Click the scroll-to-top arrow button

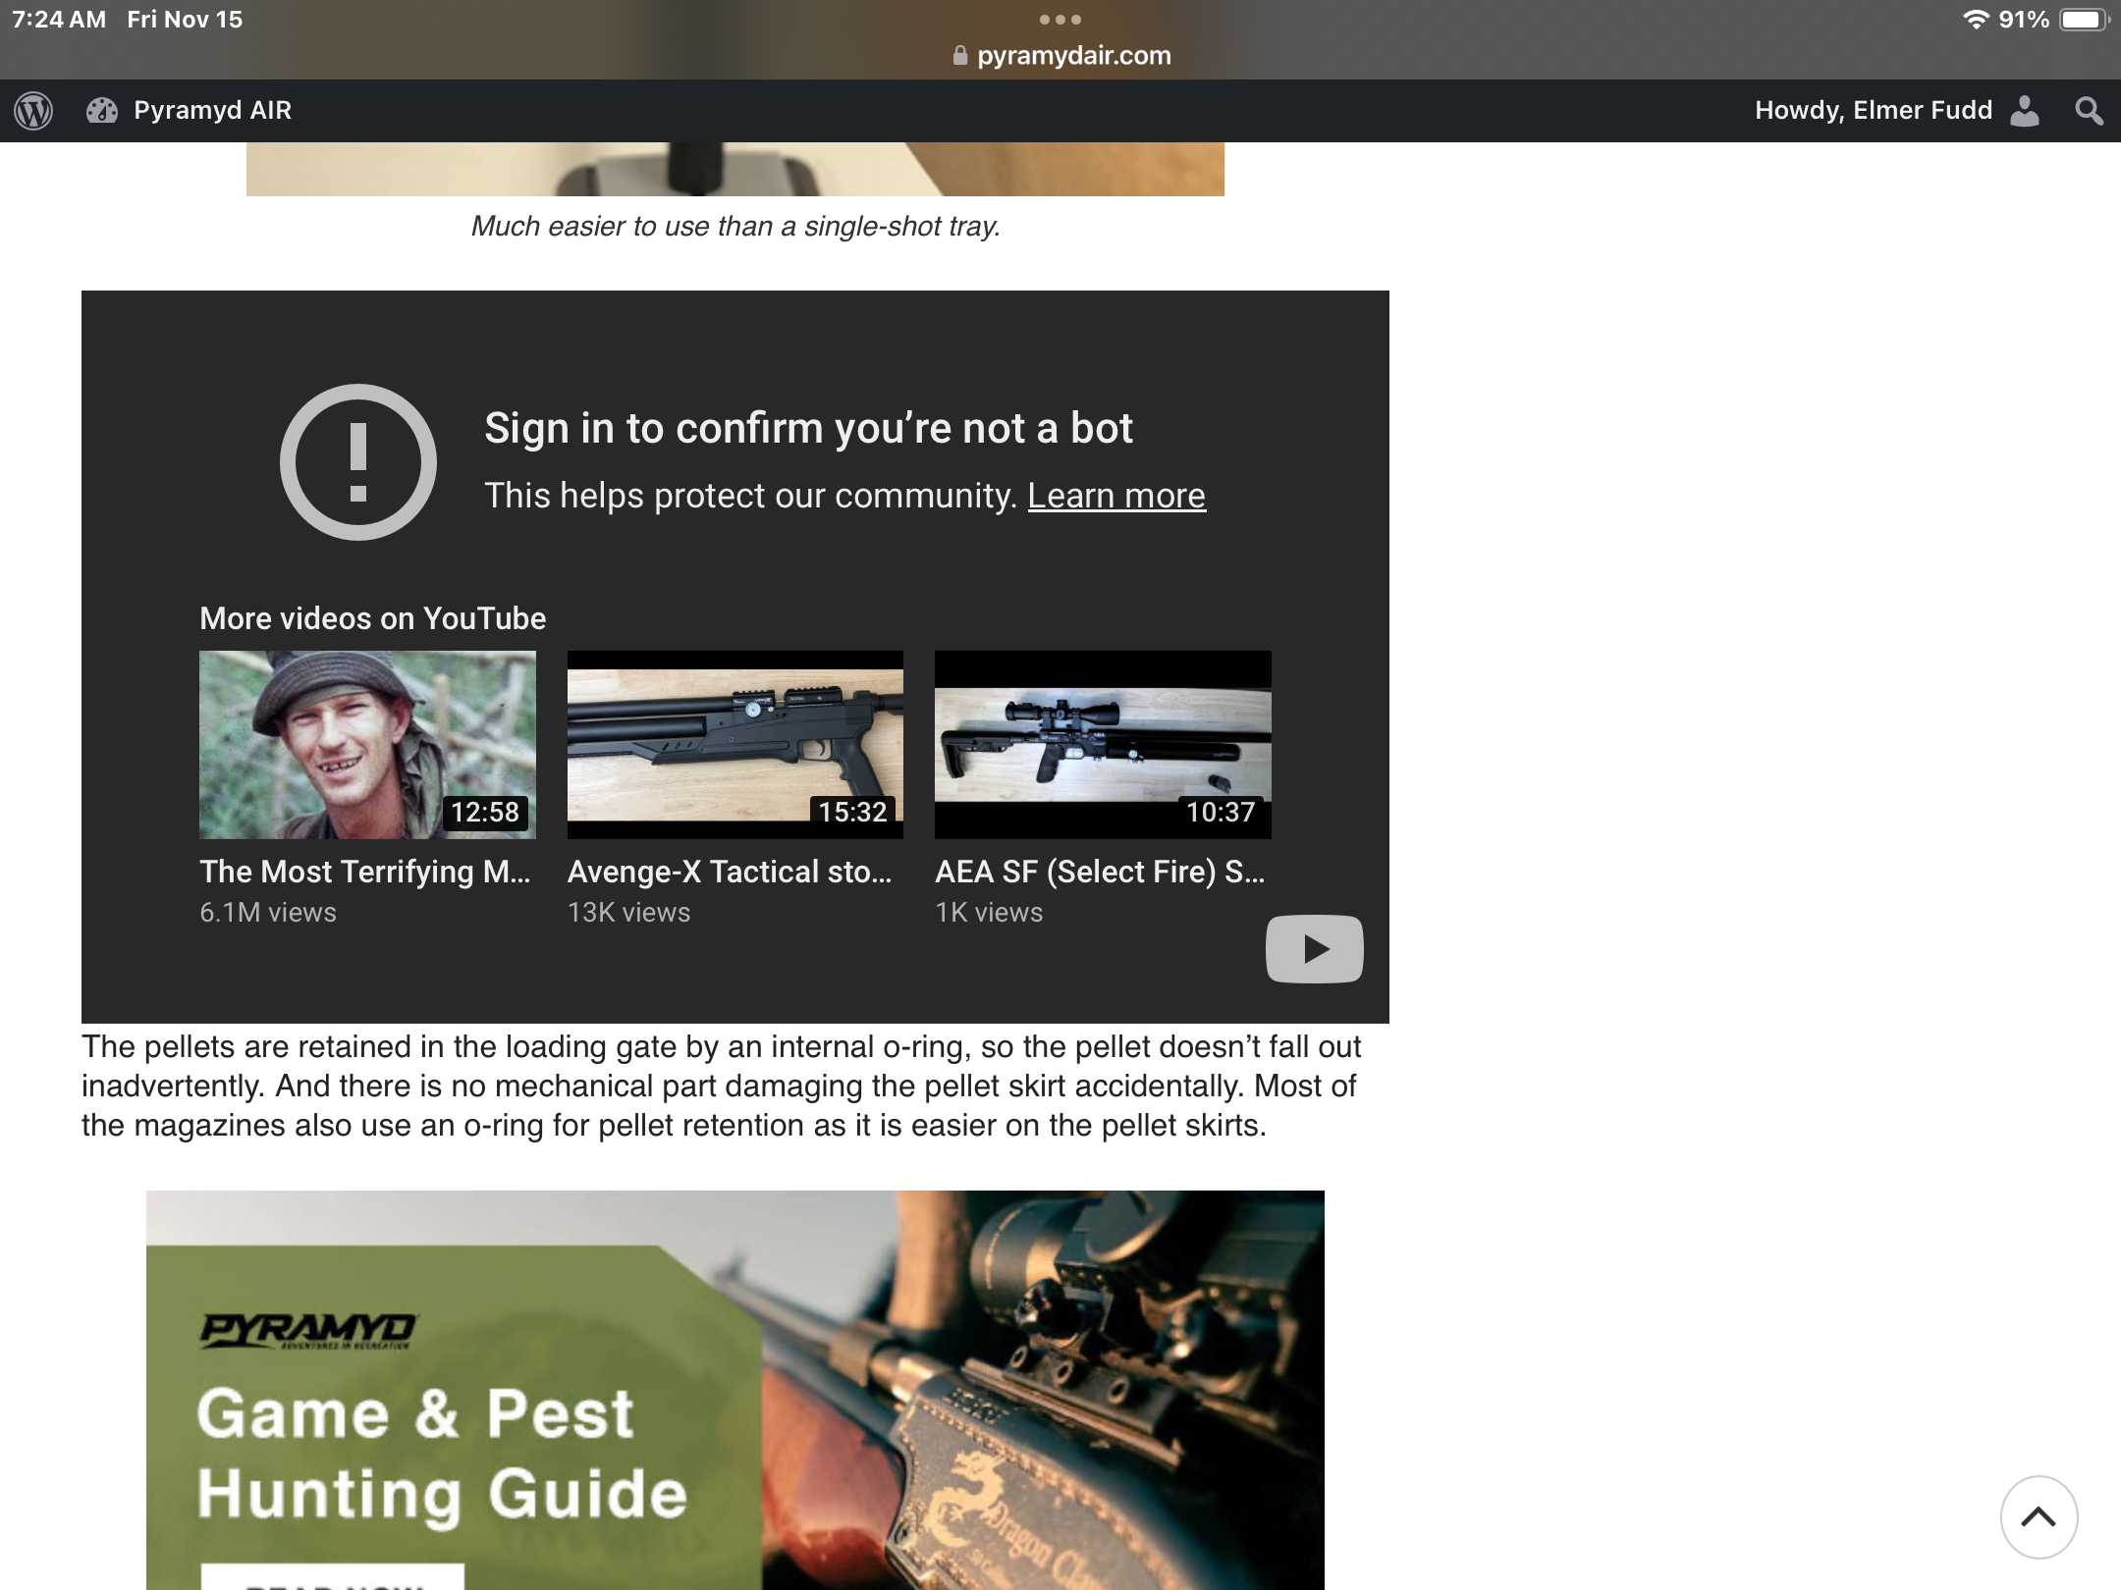(2039, 1516)
